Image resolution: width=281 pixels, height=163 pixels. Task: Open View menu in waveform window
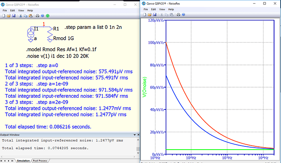163,9
